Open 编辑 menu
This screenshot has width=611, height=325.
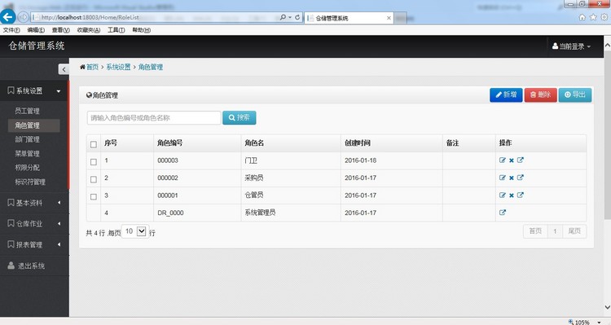tap(36, 30)
